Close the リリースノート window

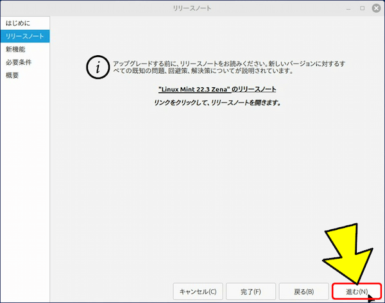[376, 8]
